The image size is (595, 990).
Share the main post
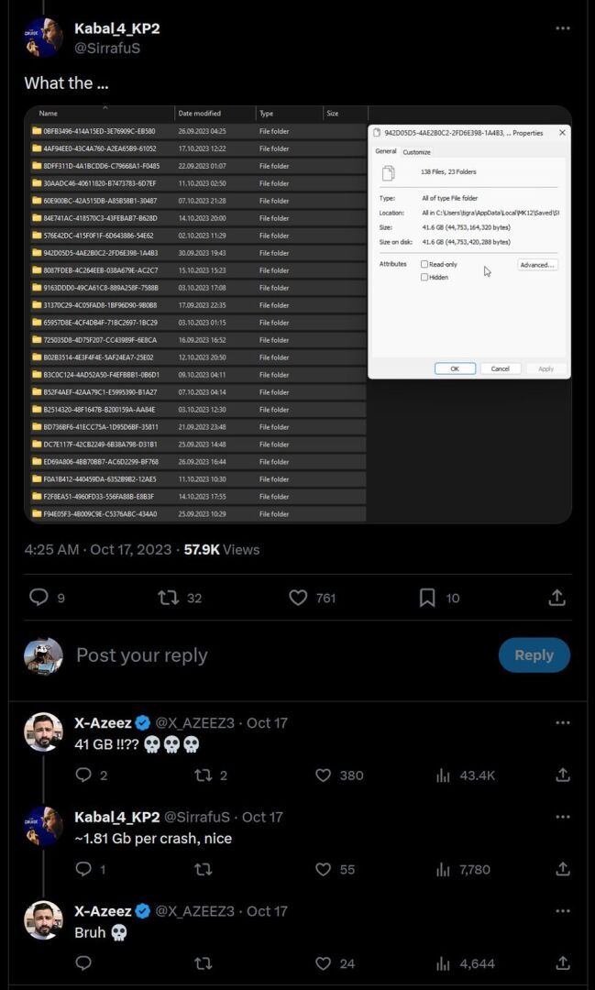click(556, 598)
